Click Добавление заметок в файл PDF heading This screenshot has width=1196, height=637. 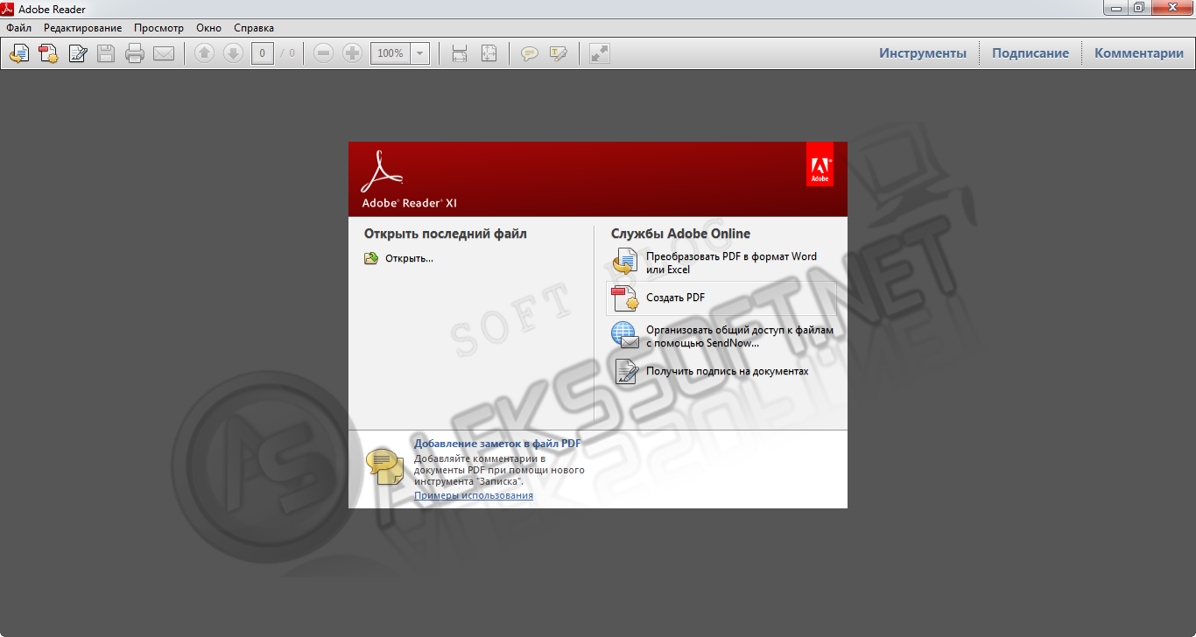point(497,444)
